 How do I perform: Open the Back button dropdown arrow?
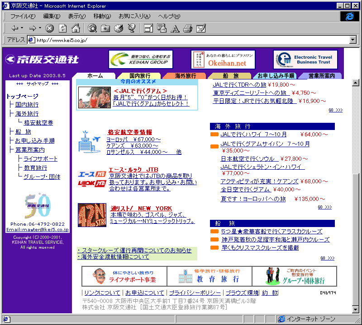22,28
